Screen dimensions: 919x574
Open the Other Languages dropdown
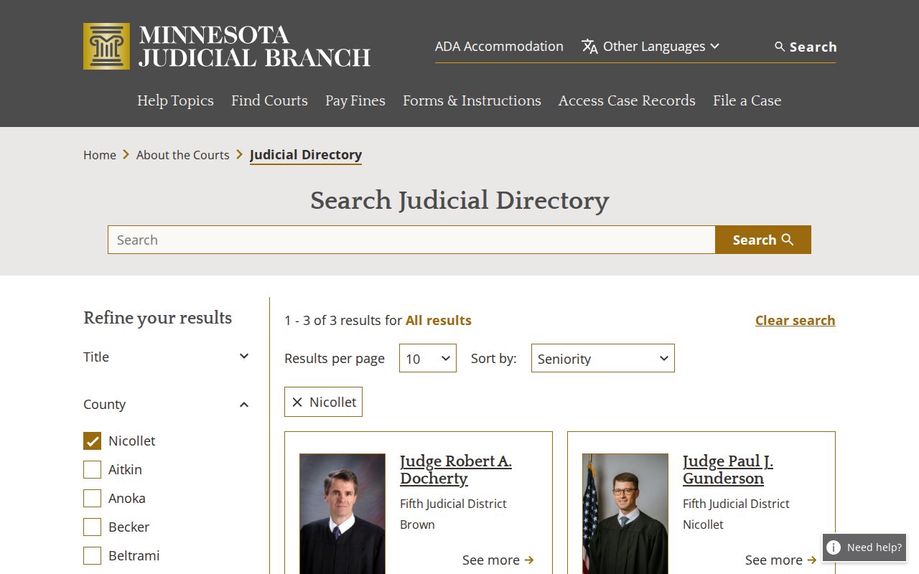[650, 47]
